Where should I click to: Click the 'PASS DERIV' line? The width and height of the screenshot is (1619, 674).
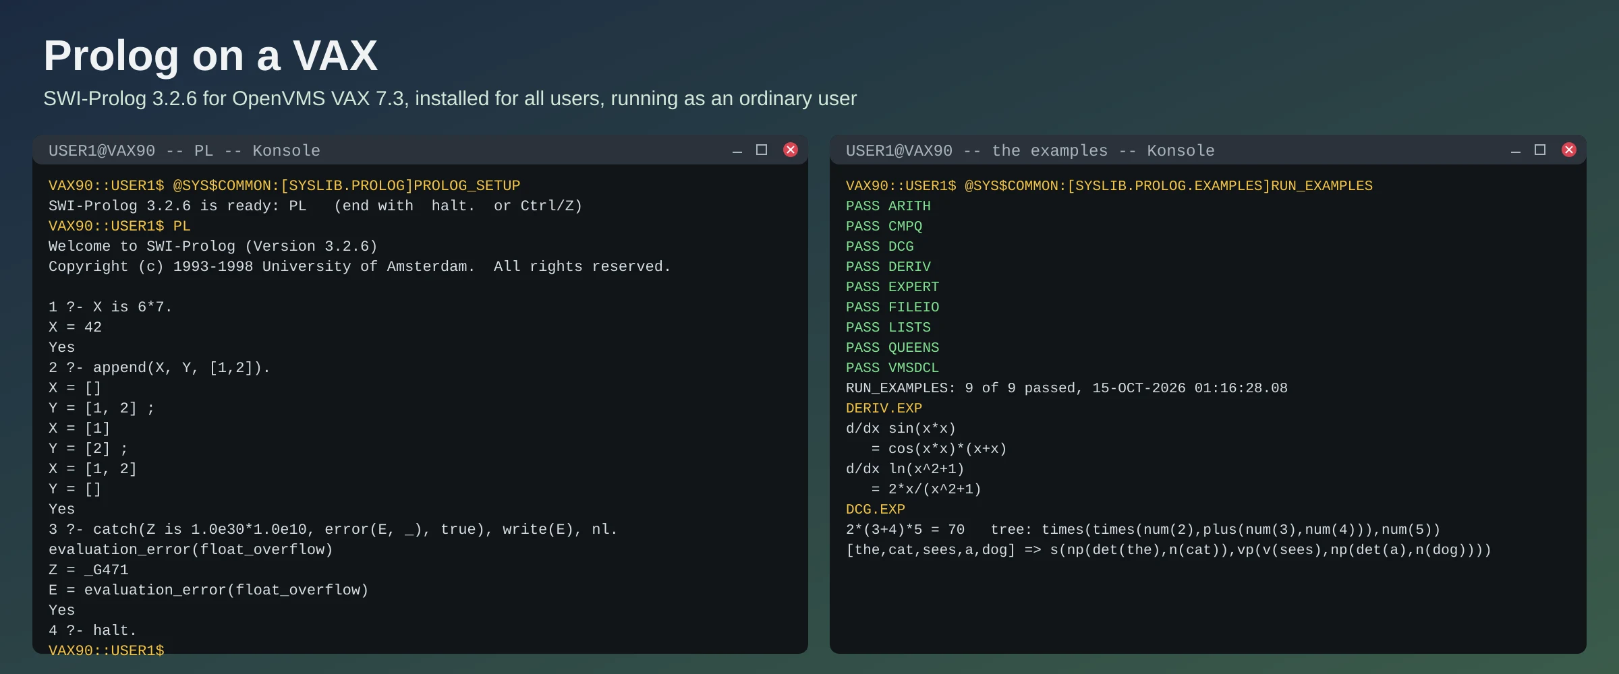(x=888, y=266)
